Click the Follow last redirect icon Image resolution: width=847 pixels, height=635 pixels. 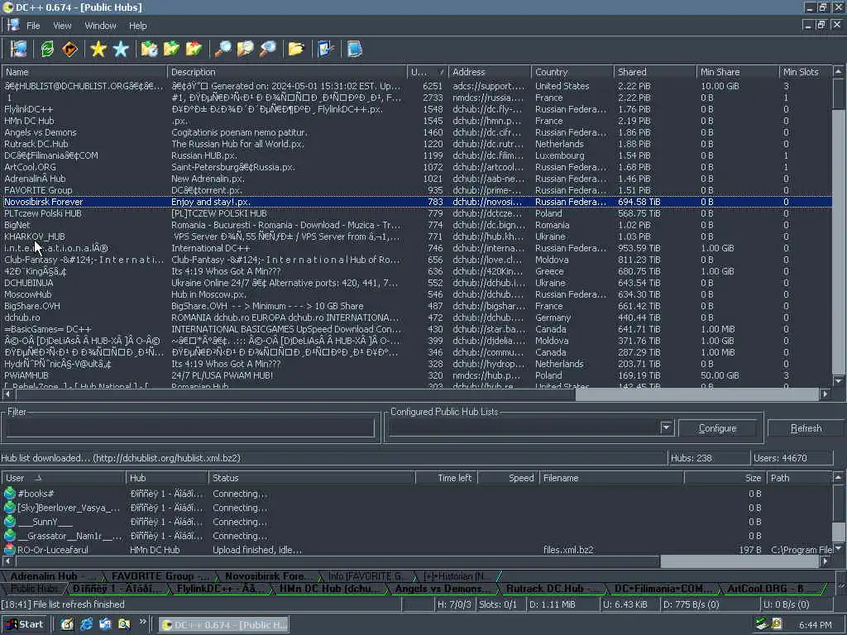(x=69, y=49)
